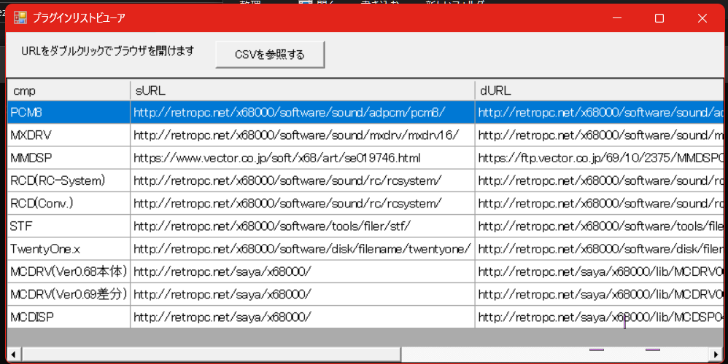This screenshot has width=728, height=364.
Task: Click the sURL in the MCDISP row
Action: point(302,316)
